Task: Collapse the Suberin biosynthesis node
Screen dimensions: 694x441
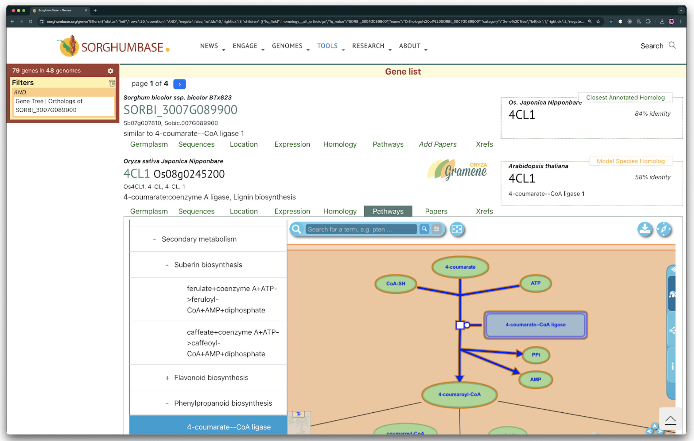Action: click(x=167, y=265)
